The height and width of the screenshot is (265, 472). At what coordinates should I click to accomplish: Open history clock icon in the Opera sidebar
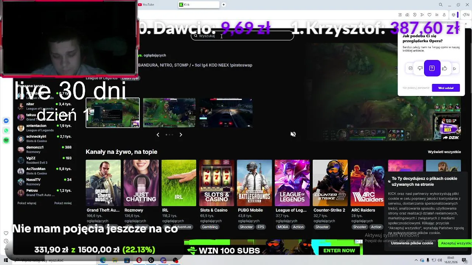tap(6, 241)
